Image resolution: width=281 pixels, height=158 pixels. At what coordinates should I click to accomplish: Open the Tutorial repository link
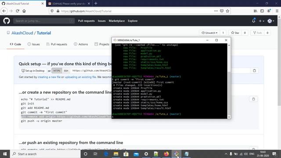pyautogui.click(x=44, y=33)
